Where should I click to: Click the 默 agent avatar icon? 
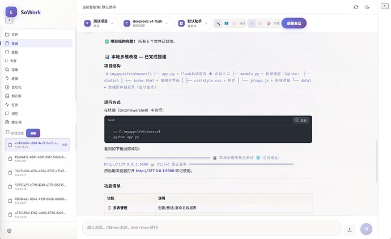pos(181,23)
